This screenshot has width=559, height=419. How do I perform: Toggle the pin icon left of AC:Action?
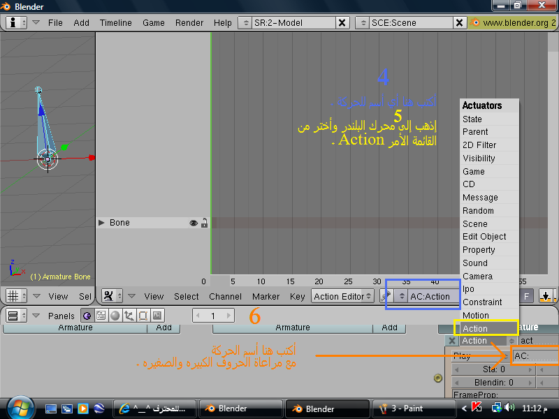click(x=386, y=296)
